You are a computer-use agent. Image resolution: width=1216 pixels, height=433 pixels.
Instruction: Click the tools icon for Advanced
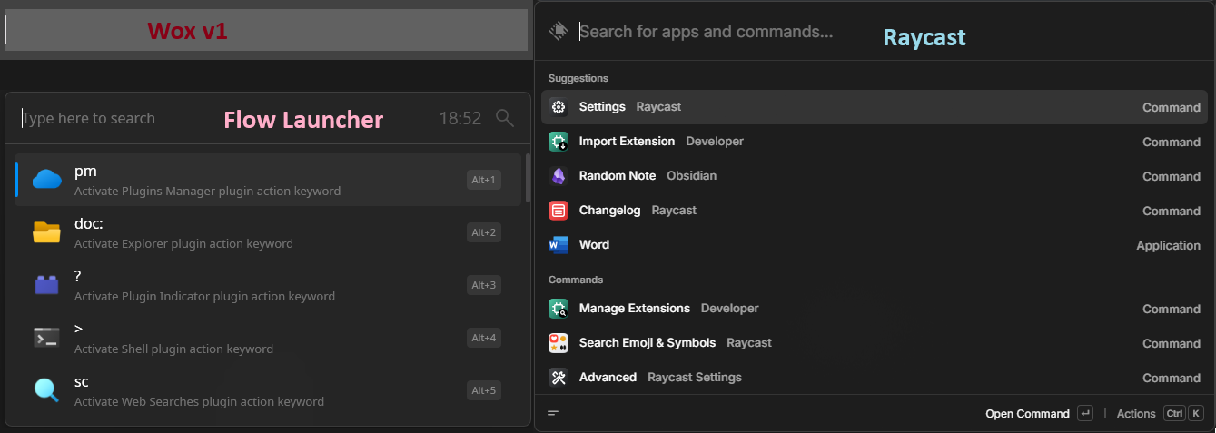click(559, 378)
